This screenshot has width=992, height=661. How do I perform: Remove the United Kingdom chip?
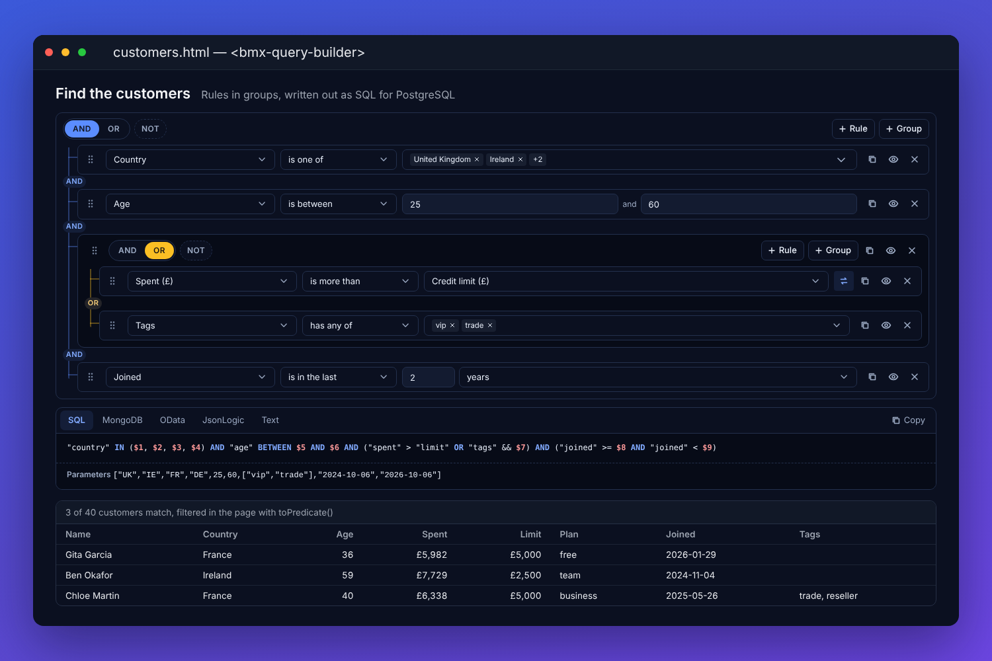[x=477, y=159]
